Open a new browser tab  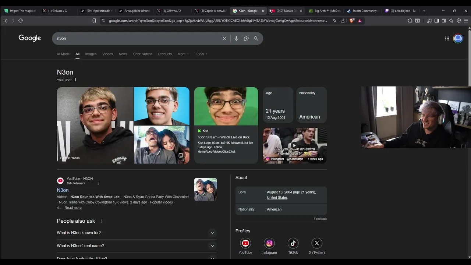point(424,11)
